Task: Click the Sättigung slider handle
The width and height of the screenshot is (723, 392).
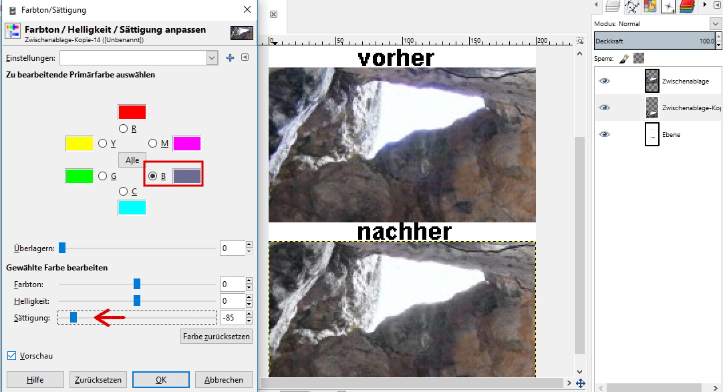Action: point(74,317)
